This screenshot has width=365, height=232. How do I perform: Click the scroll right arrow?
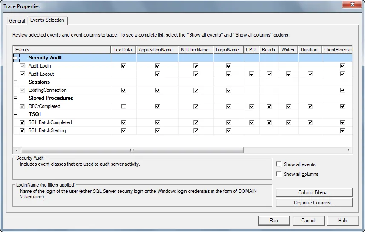[x=348, y=150]
